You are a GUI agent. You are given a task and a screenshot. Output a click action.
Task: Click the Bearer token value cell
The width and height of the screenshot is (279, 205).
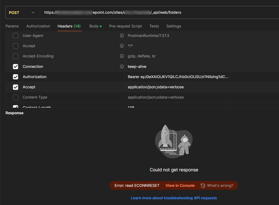[x=177, y=77]
